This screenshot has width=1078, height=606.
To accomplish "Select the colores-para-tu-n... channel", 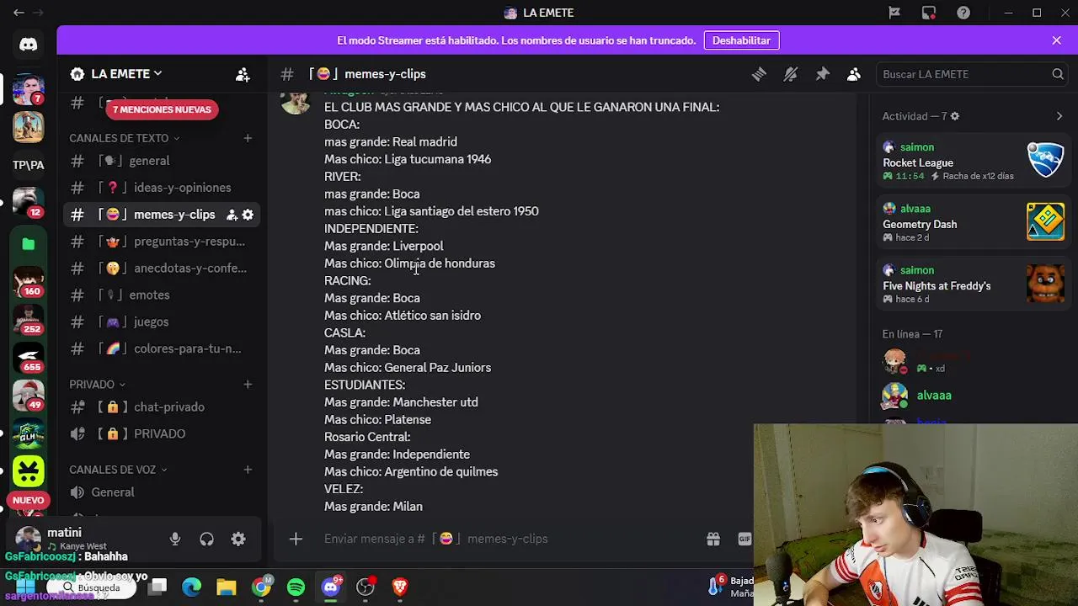I will [161, 349].
